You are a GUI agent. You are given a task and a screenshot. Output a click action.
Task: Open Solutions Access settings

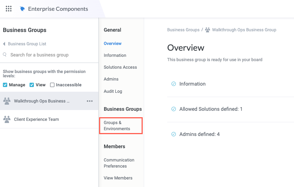click(x=120, y=67)
